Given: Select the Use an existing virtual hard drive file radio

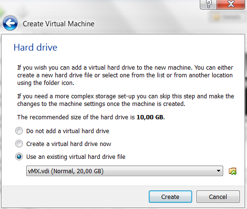Looking at the screenshot, I should pos(19,157).
